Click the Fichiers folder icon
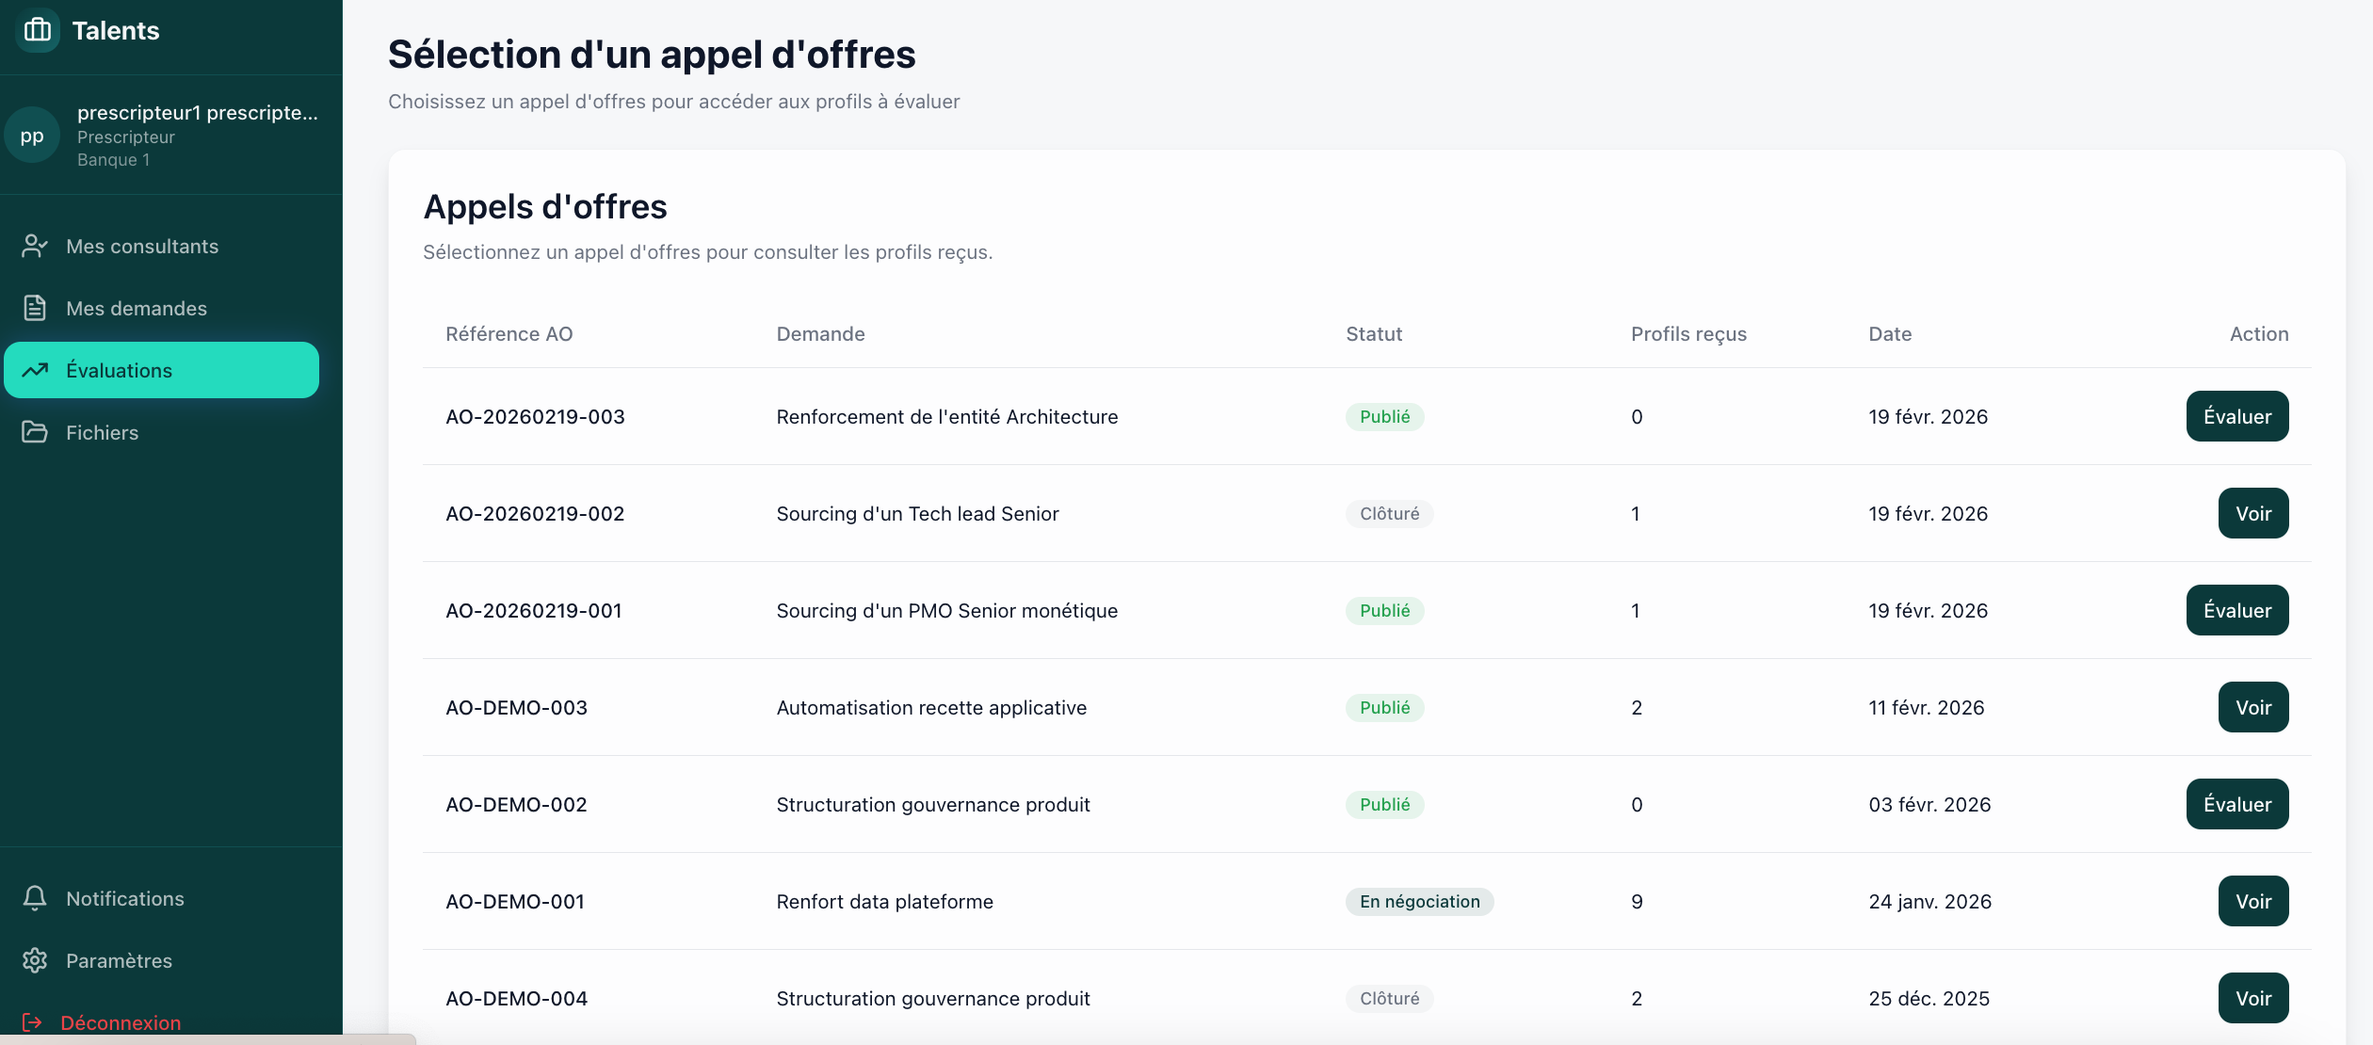The width and height of the screenshot is (2373, 1045). 35,433
